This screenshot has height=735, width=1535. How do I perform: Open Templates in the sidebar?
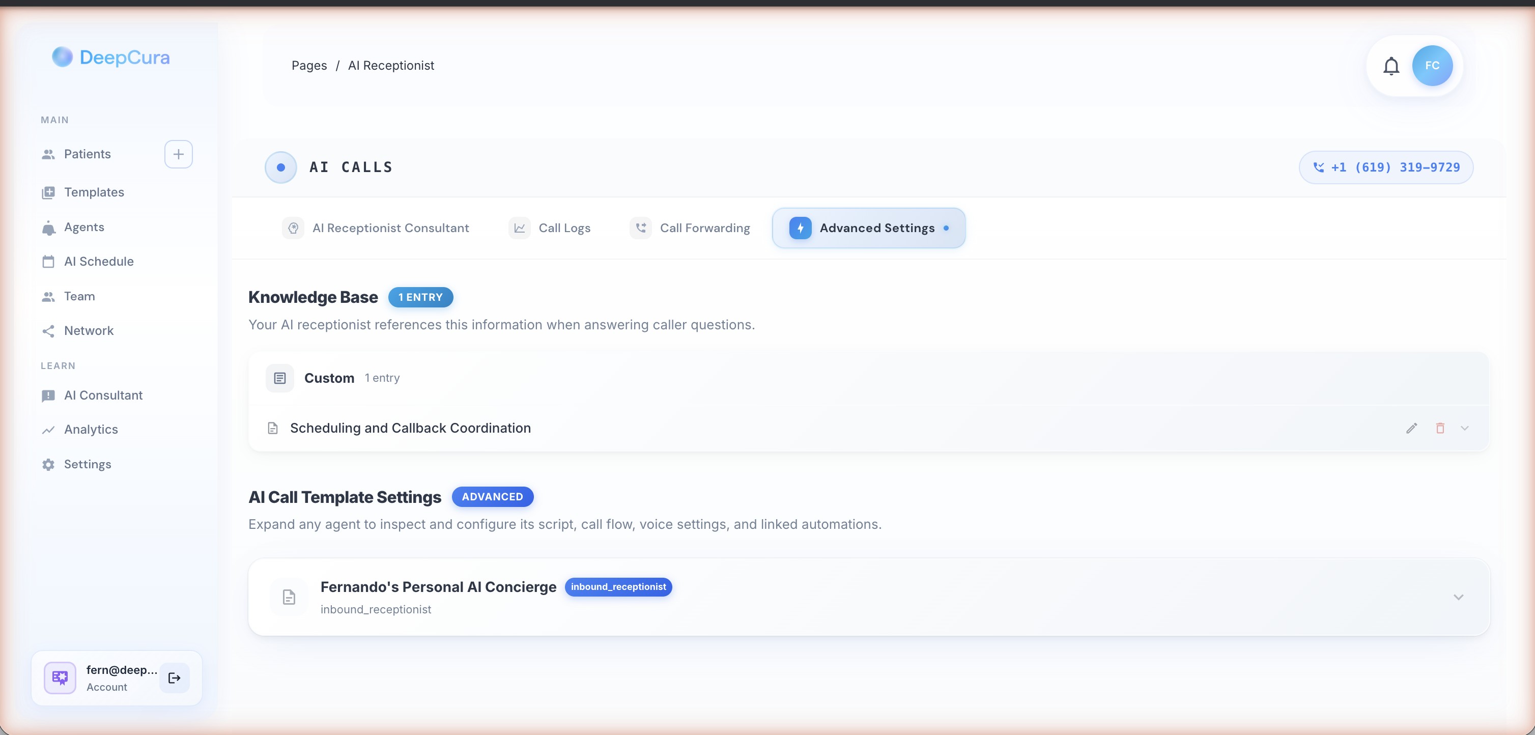(94, 192)
